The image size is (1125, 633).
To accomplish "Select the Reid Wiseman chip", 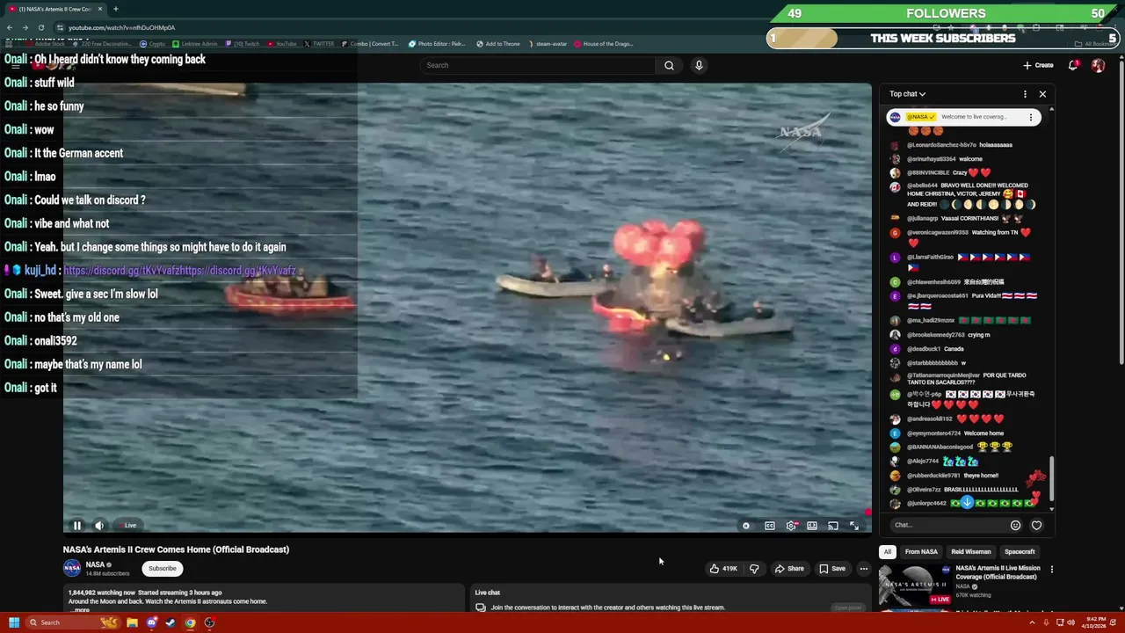I will pos(971,552).
